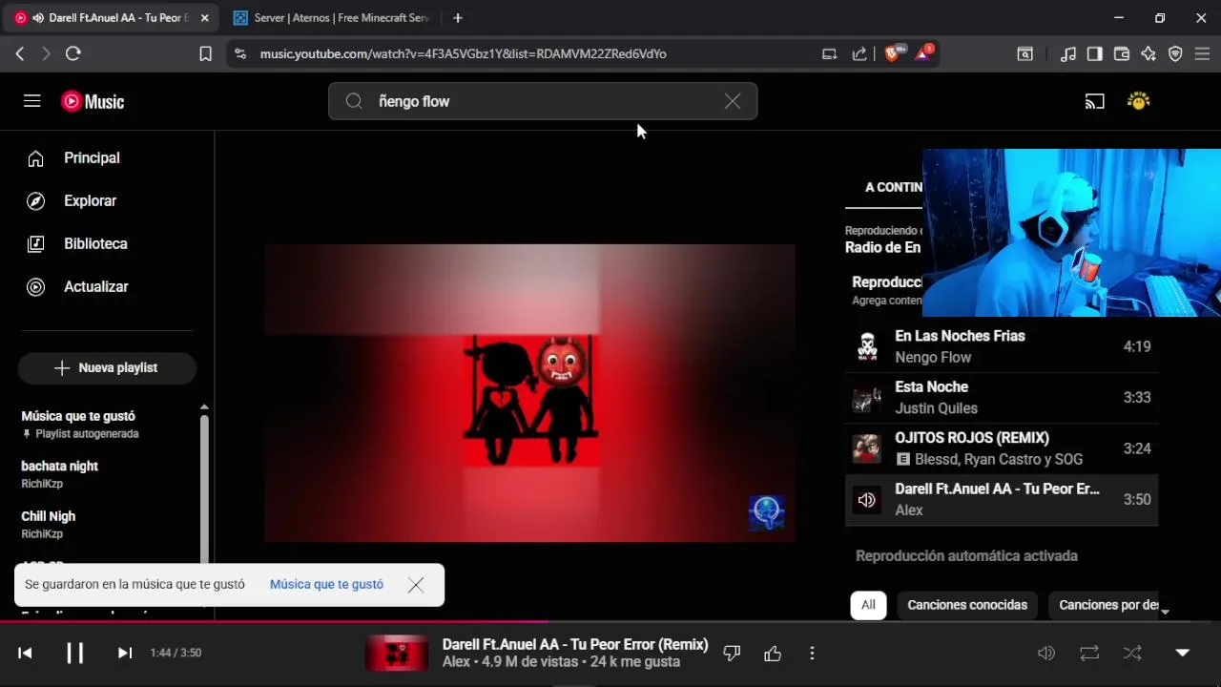This screenshot has height=687, width=1221.
Task: Collapse the player page with down arrow
Action: [1182, 654]
